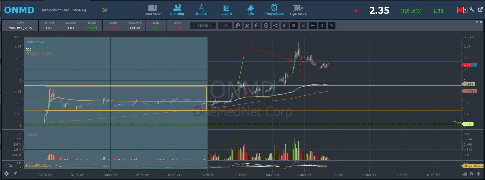
Task: Open the 1M interval dropdown
Action: [x=225, y=26]
